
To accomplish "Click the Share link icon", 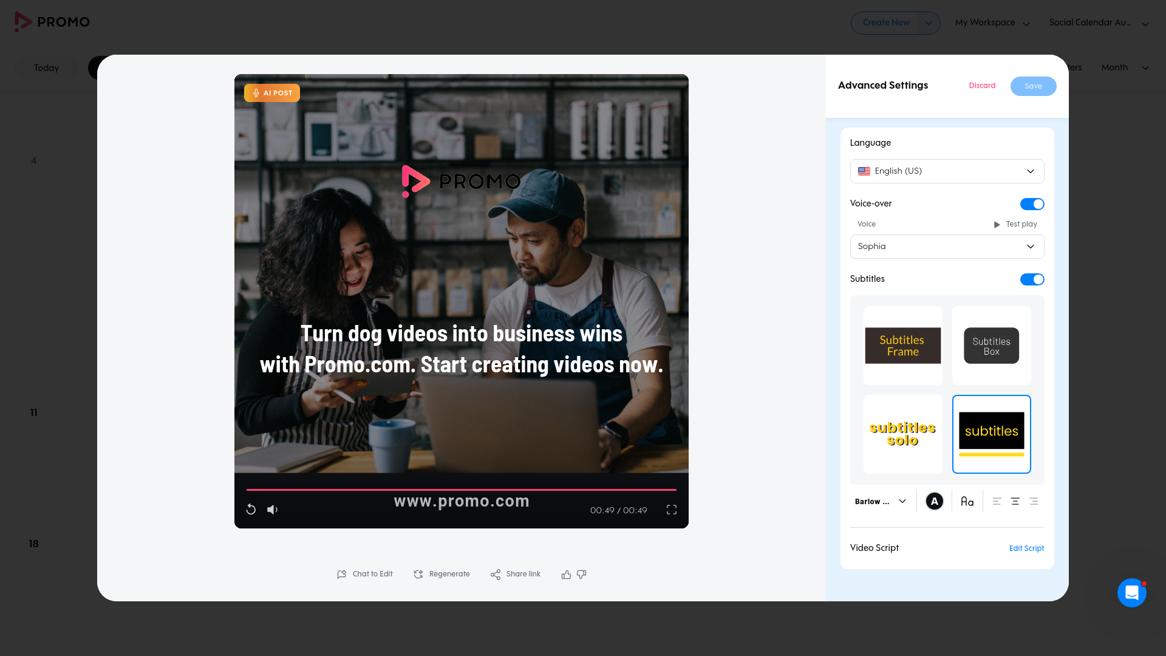I will [x=496, y=574].
